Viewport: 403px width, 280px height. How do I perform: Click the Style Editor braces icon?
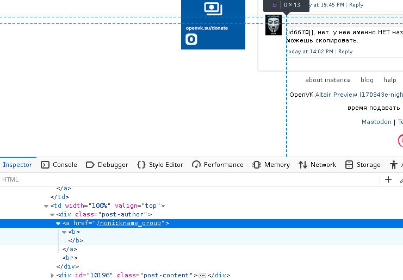point(141,165)
